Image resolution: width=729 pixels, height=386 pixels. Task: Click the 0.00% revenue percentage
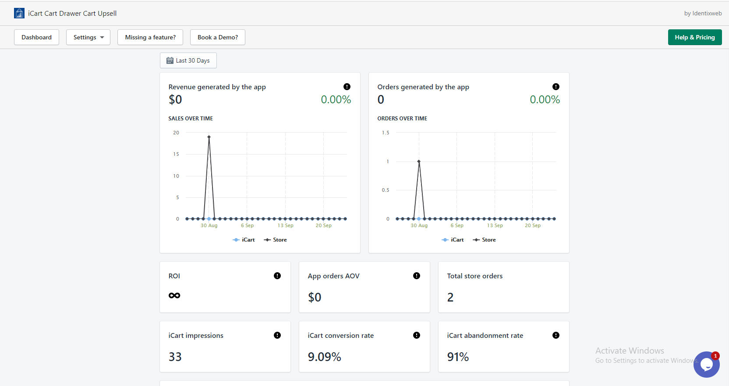point(336,100)
